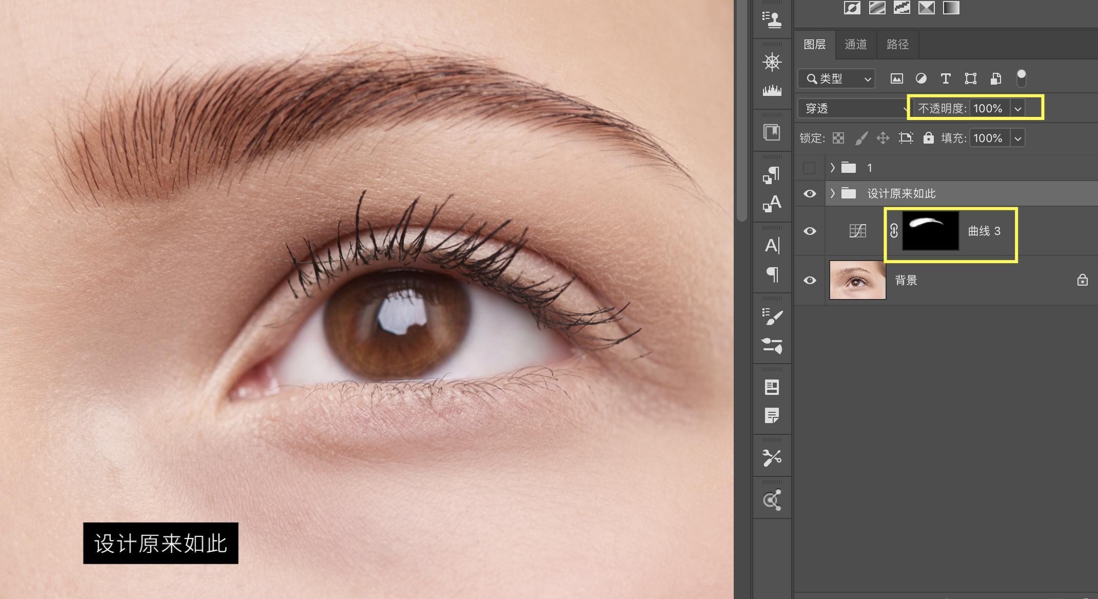1098x599 pixels.
Task: Switch to the 路径 tab
Action: click(897, 45)
